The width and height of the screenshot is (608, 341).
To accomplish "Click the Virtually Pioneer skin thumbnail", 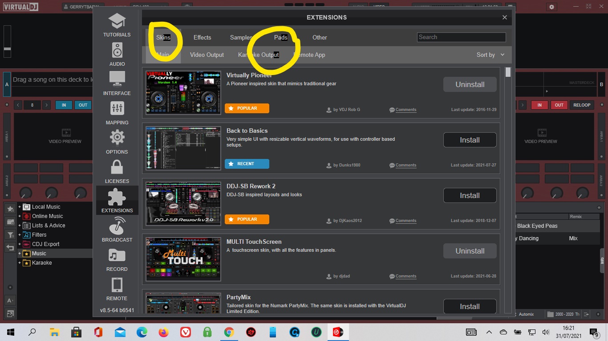I will click(183, 93).
